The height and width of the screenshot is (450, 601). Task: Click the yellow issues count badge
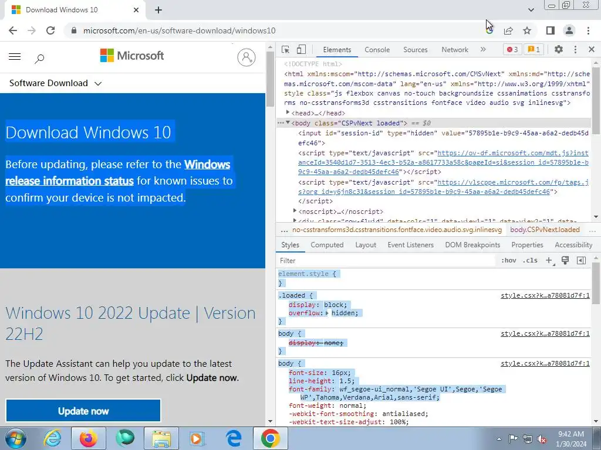534,49
